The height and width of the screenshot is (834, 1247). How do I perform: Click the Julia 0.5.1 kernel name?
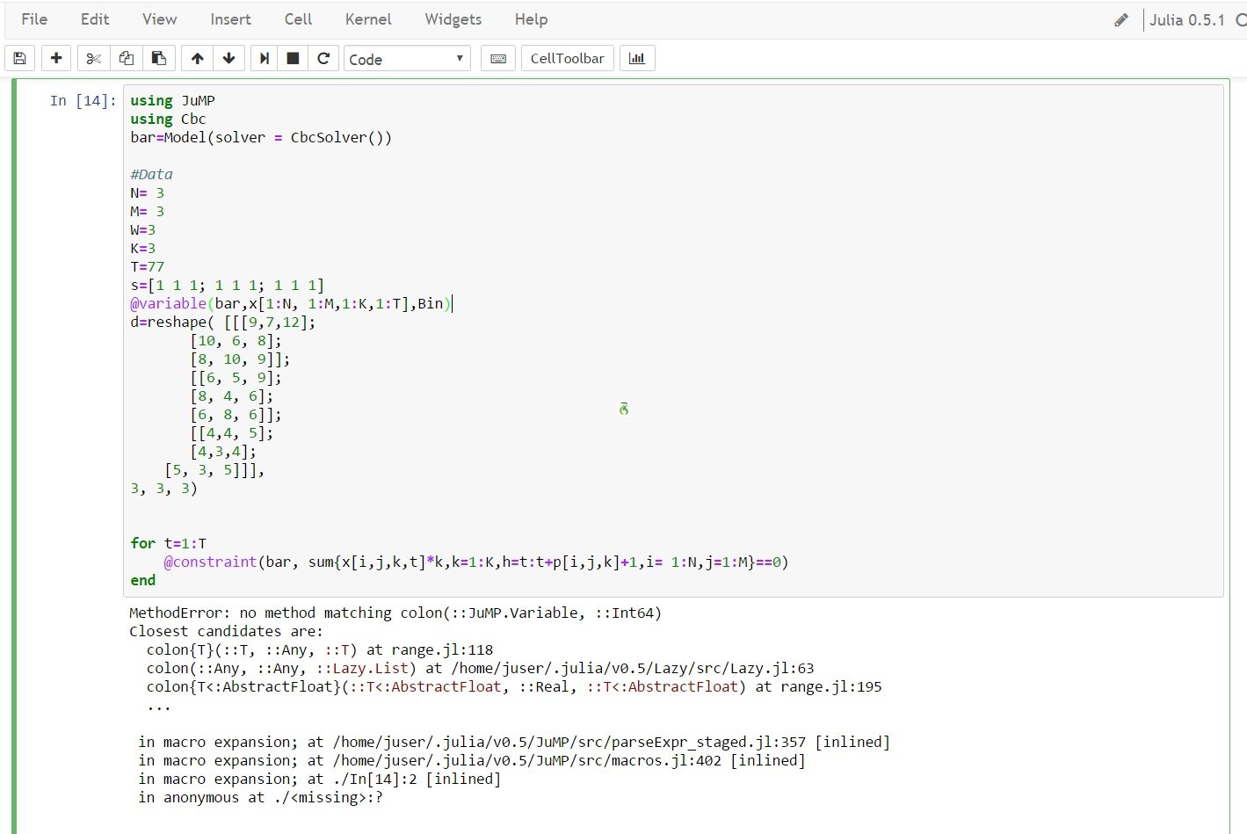(1186, 19)
